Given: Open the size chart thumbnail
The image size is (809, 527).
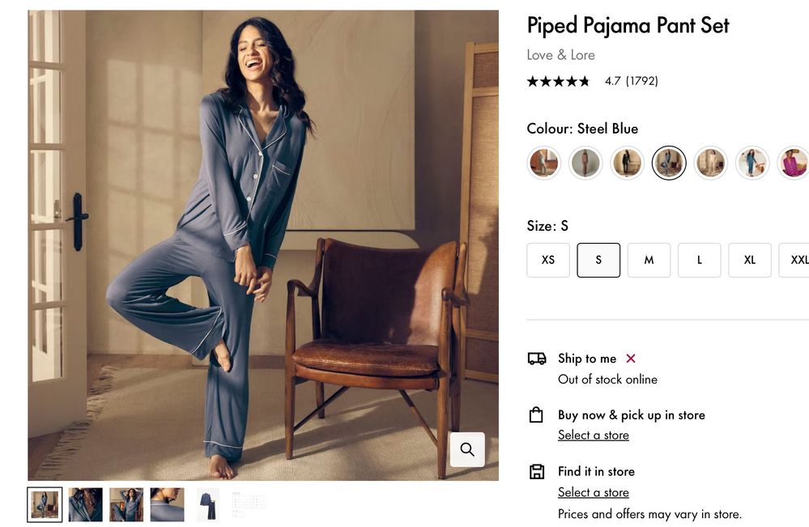Looking at the screenshot, I should pyautogui.click(x=249, y=504).
